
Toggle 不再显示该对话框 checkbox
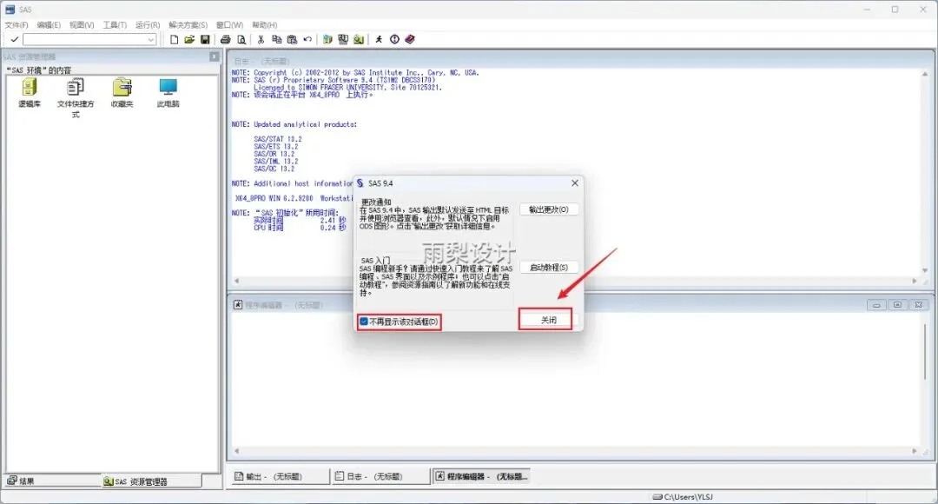click(364, 322)
